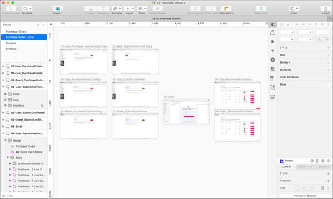Viewport: 333px width, 199px height.
Task: Open the Export toolbar icon
Action: 326,8
